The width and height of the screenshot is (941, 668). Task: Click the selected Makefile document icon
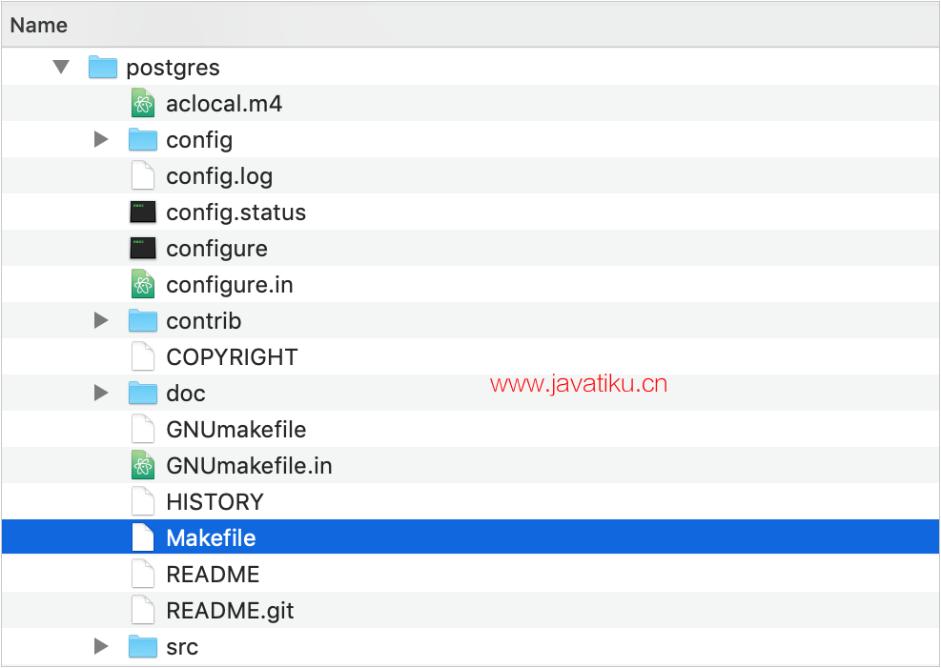coord(143,537)
